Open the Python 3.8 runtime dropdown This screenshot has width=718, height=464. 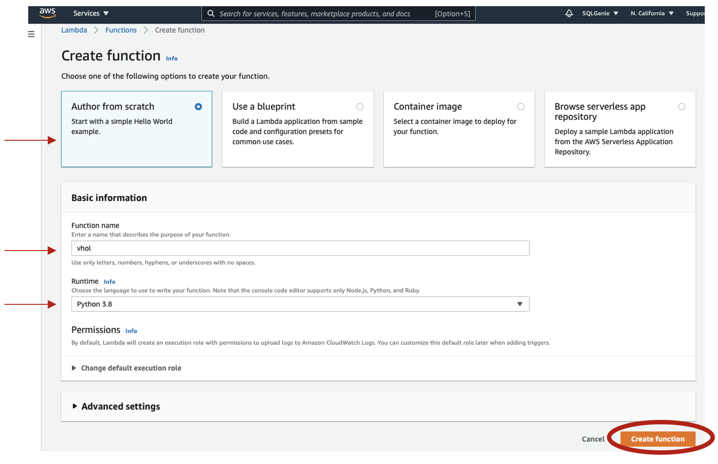[x=300, y=304]
